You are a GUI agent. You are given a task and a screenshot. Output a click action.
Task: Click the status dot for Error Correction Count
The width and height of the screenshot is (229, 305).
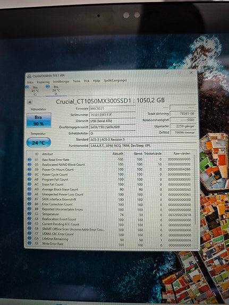point(29,204)
